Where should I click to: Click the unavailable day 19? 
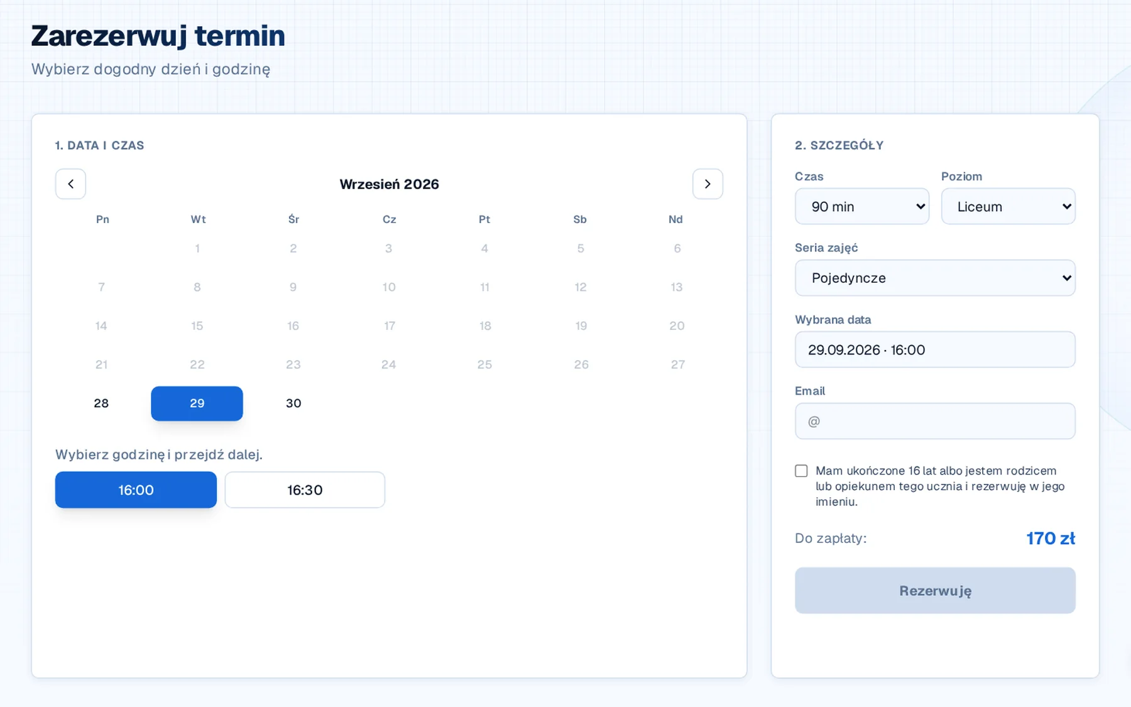point(581,326)
